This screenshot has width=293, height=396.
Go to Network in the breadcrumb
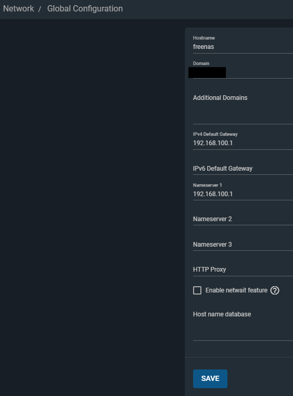point(18,9)
